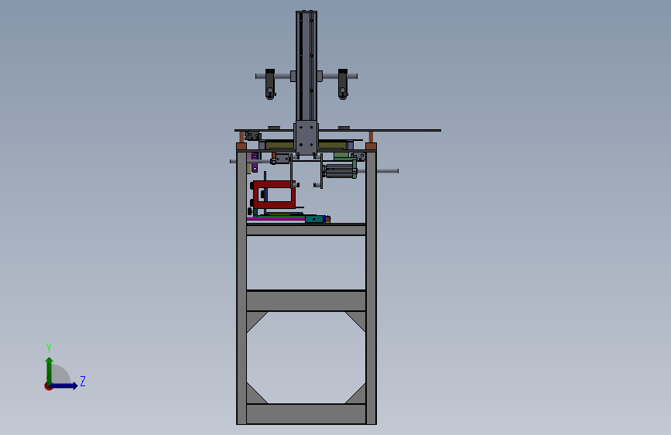Select the wide middle cross beam of the frame
Screen dimensions: 671x435
306,300
